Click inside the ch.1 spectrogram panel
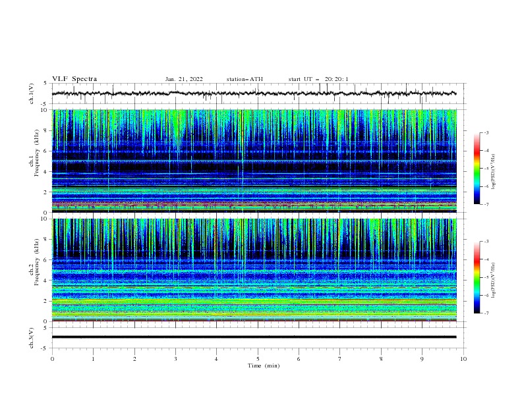 coord(254,161)
